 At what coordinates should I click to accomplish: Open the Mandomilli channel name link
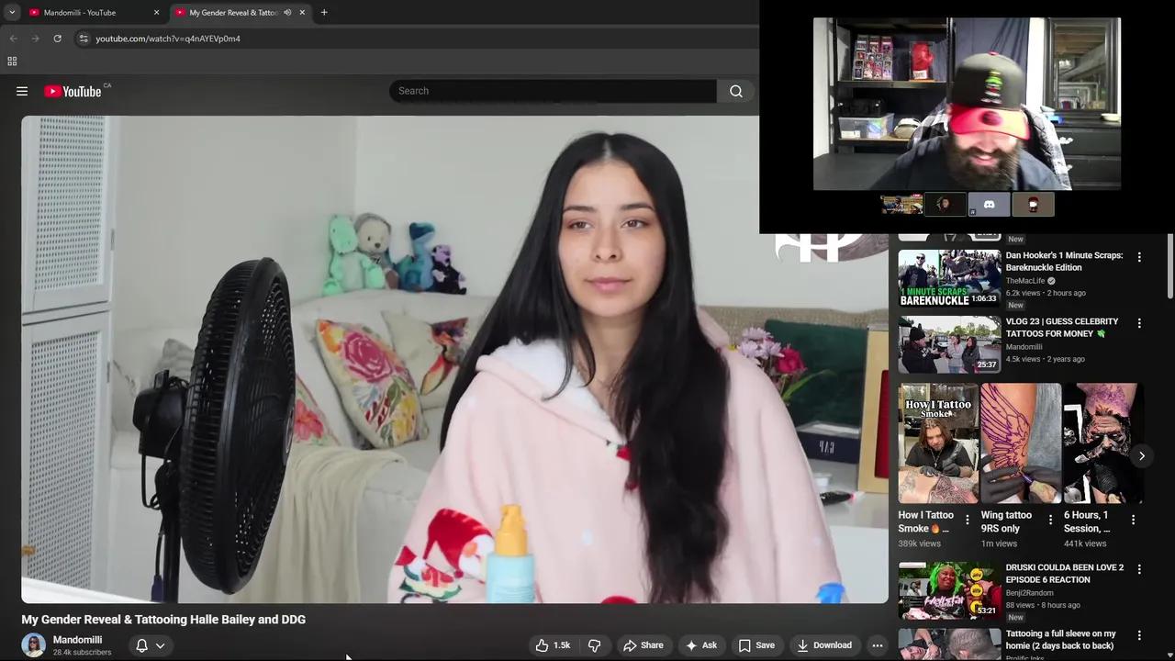(x=77, y=640)
